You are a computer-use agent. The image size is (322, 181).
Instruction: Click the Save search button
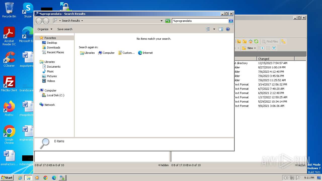point(65,29)
